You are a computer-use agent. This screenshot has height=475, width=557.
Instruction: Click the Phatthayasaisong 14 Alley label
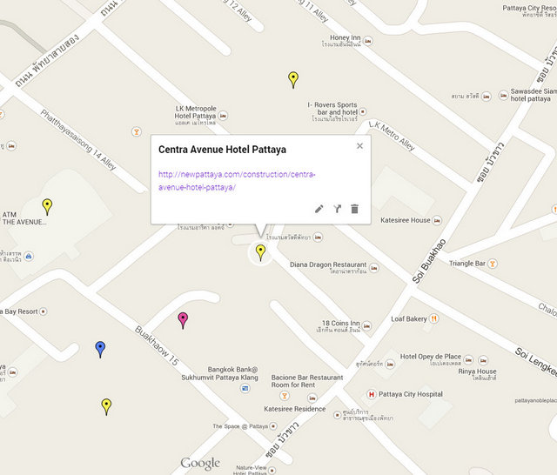point(78,139)
